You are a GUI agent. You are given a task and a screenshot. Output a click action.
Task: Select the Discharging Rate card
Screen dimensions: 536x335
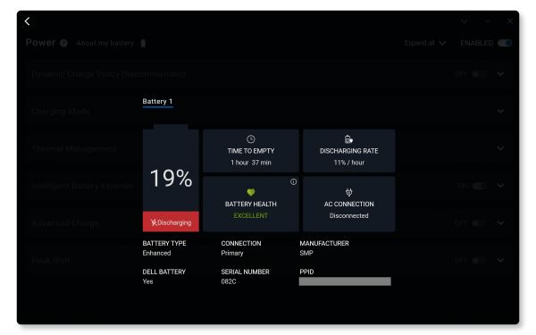(349, 151)
